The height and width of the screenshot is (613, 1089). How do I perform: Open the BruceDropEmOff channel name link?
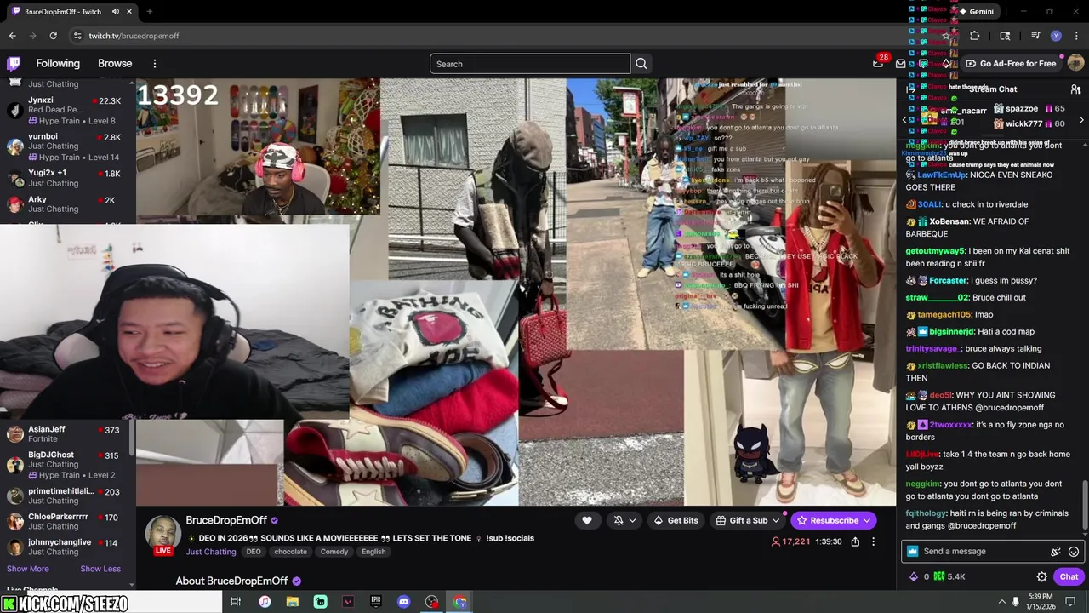[226, 520]
